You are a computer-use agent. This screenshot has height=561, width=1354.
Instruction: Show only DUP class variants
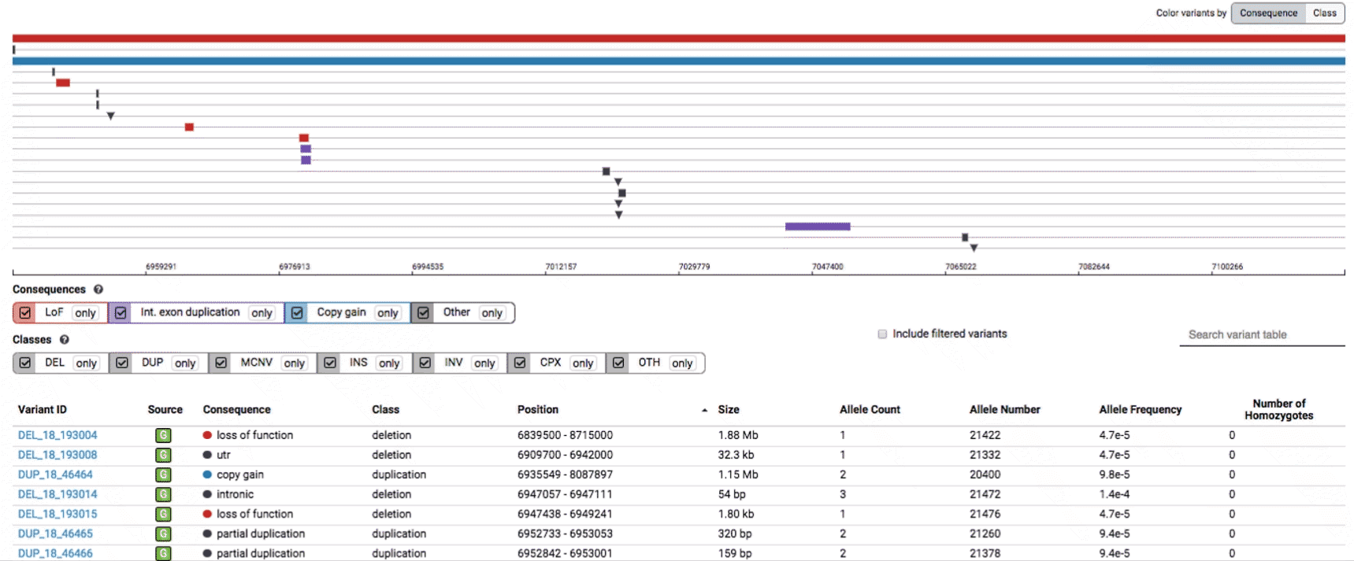[x=185, y=364]
